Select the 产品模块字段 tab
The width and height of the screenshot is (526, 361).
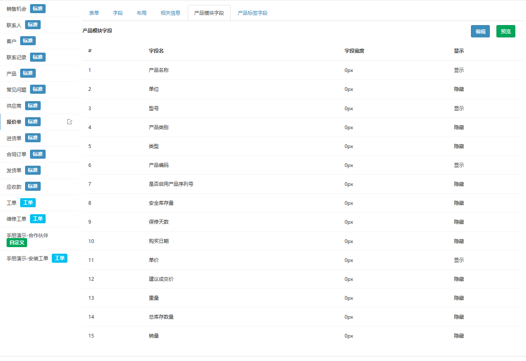click(209, 13)
